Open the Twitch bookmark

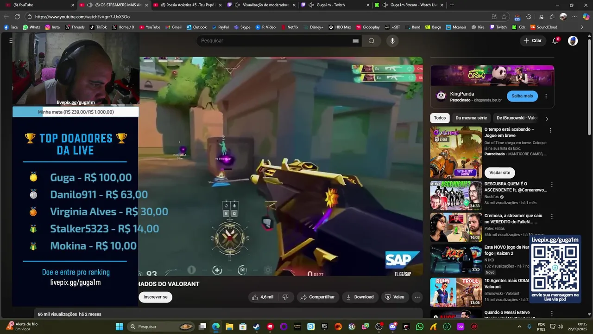(x=498, y=27)
